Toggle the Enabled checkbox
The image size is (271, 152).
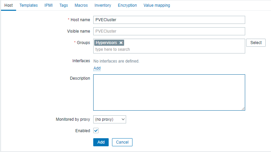click(96, 130)
